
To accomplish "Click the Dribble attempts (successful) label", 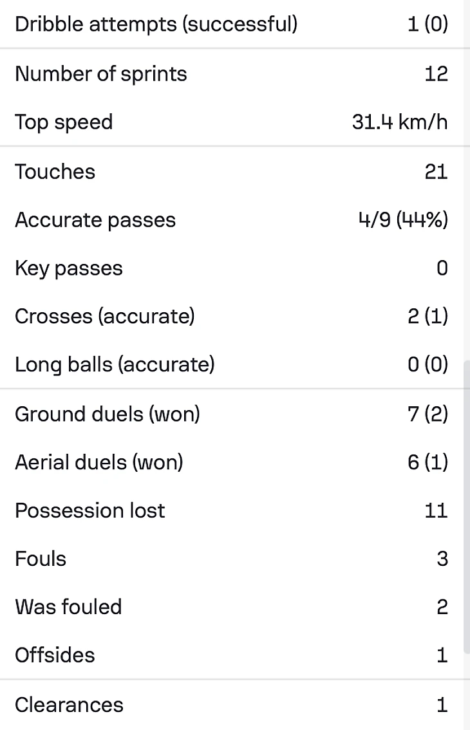I will coord(156,24).
